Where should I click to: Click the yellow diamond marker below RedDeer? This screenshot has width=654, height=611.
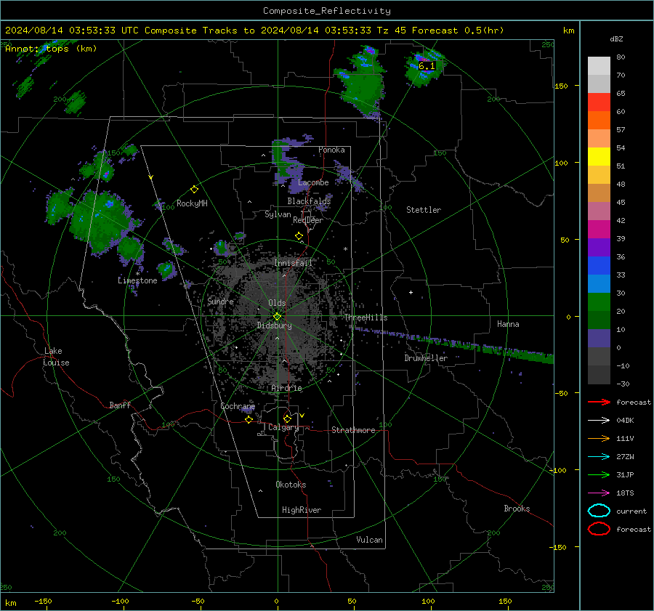coord(299,236)
